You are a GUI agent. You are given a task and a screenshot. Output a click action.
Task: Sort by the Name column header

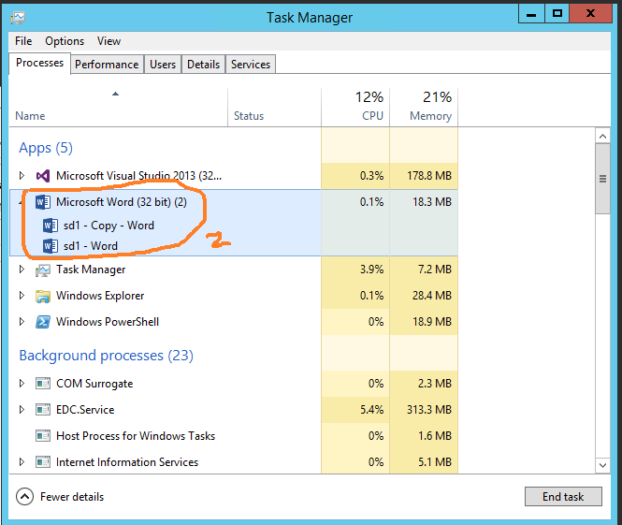(x=118, y=107)
